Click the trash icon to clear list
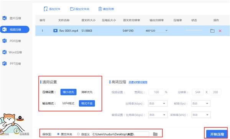 pyautogui.click(x=100, y=9)
